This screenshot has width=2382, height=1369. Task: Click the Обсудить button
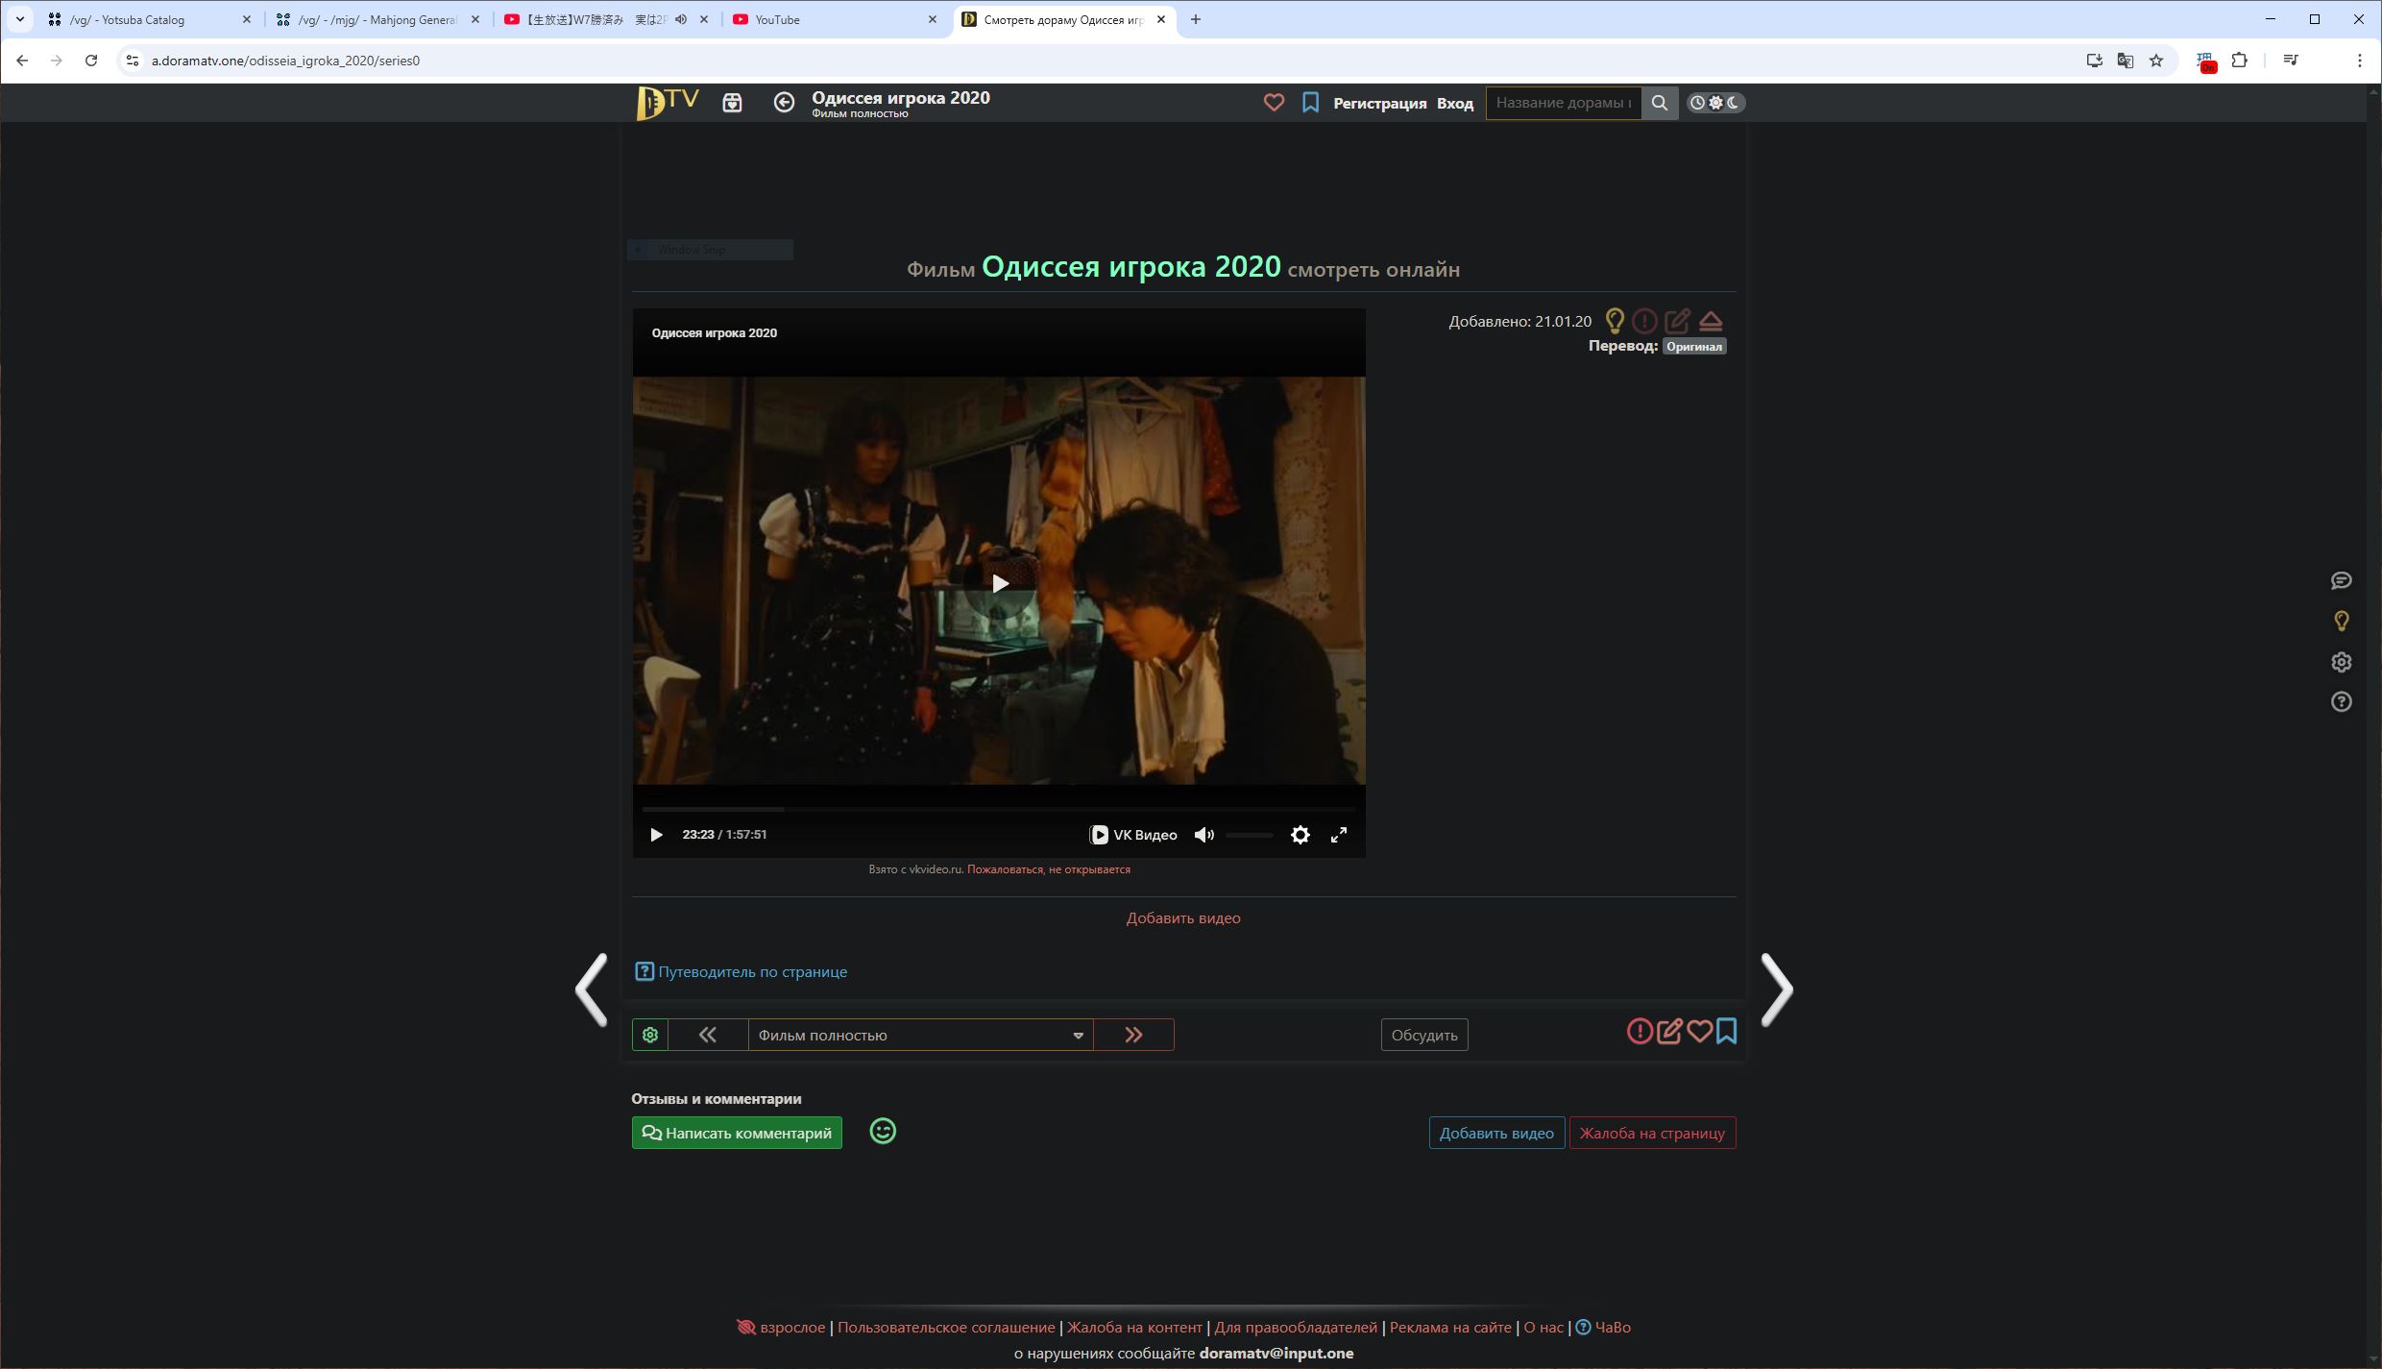1424,1035
